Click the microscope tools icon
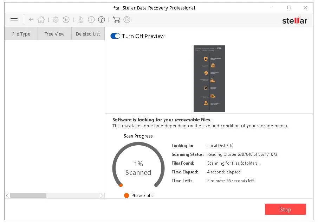The height and width of the screenshot is (223, 318). click(81, 20)
